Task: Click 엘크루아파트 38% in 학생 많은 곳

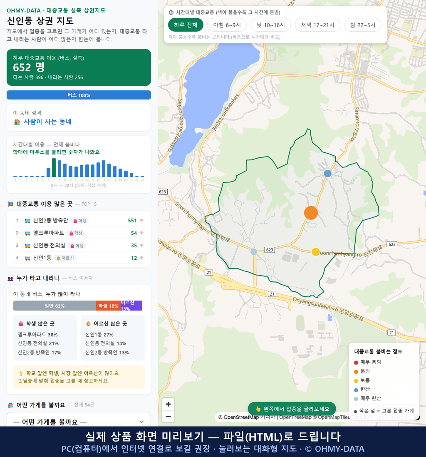Action: [37, 334]
